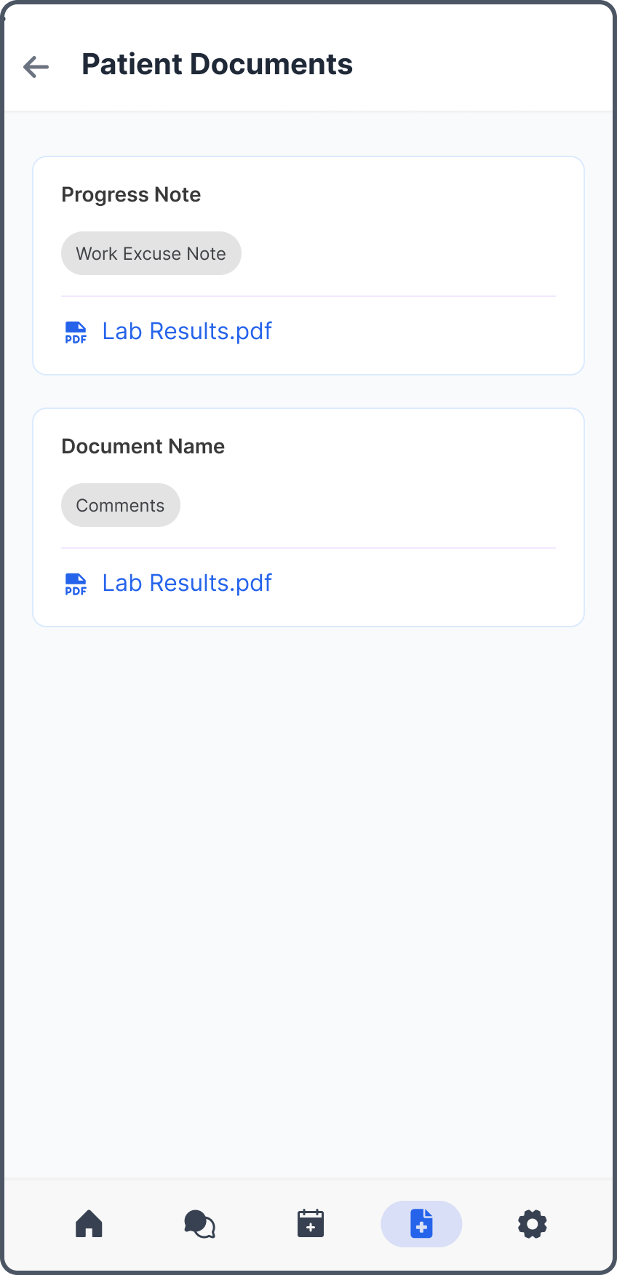Click the PDF icon beside the first Lab Results
617x1275 pixels.
(x=76, y=332)
